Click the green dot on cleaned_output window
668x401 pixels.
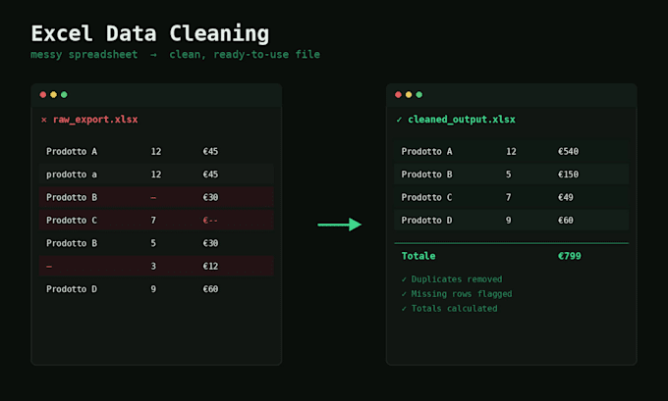tap(419, 94)
